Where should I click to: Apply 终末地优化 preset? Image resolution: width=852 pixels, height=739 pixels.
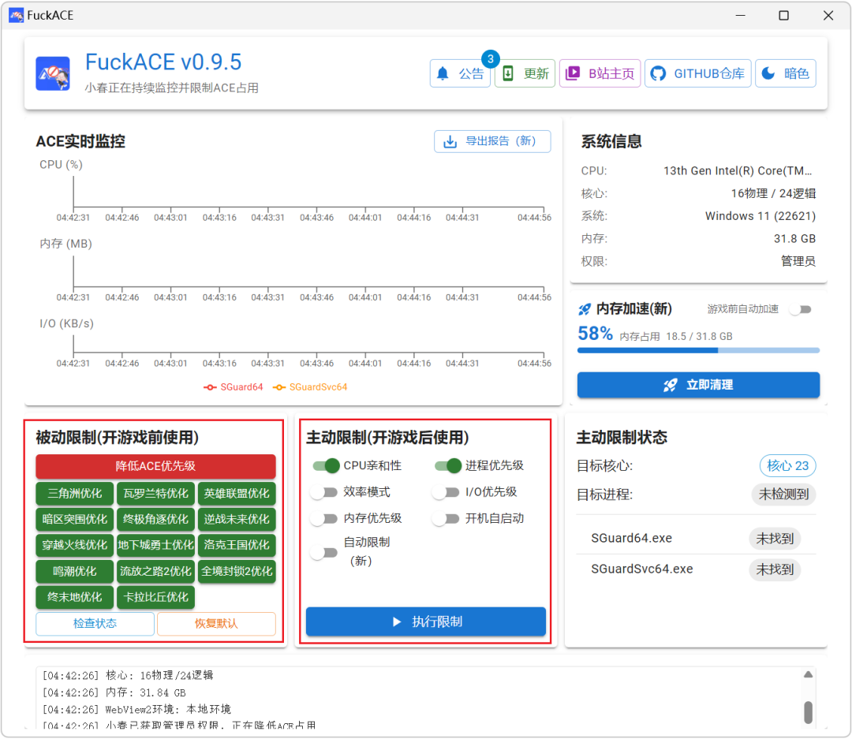tap(74, 597)
